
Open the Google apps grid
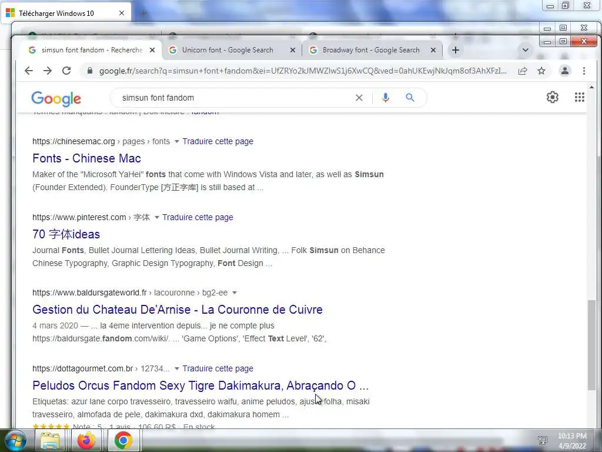pos(579,97)
